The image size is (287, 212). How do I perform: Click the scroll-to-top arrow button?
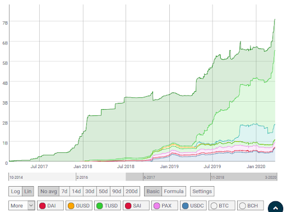coord(276,208)
